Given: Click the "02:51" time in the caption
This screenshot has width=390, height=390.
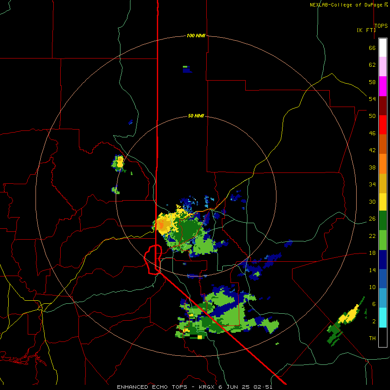Looking at the screenshot, I should 263,387.
